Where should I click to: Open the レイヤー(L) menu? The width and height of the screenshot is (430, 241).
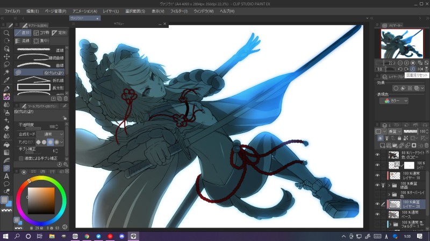click(x=111, y=11)
